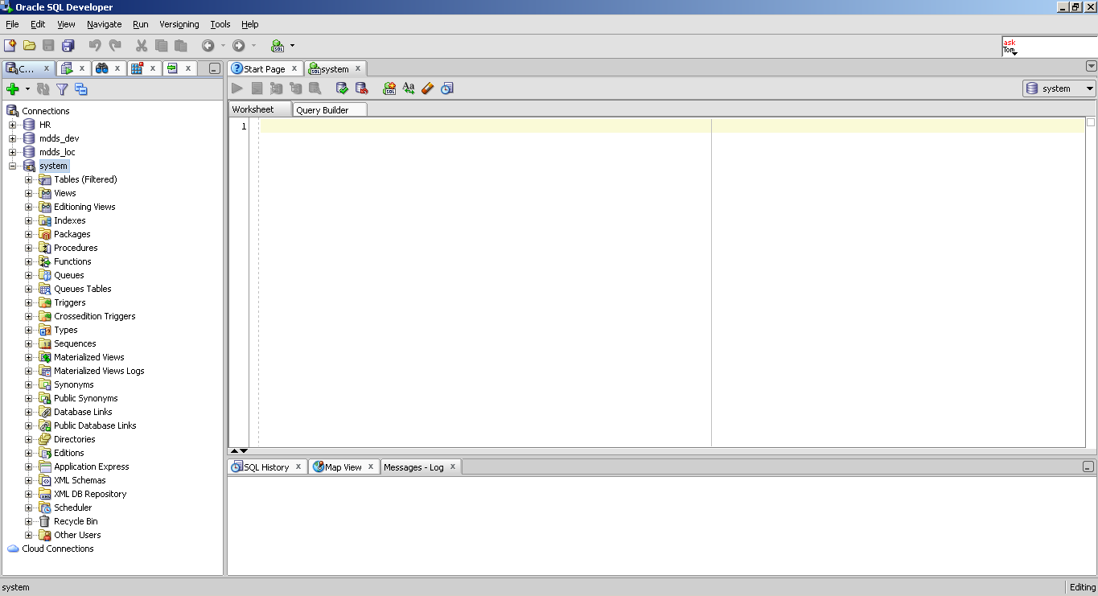Collapse the system connection node
Image resolution: width=1098 pixels, height=596 pixels.
coord(12,166)
